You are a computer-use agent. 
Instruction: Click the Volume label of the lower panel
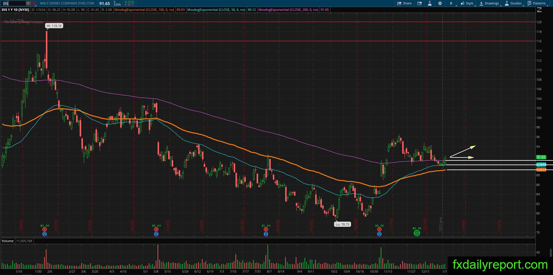tap(8, 241)
